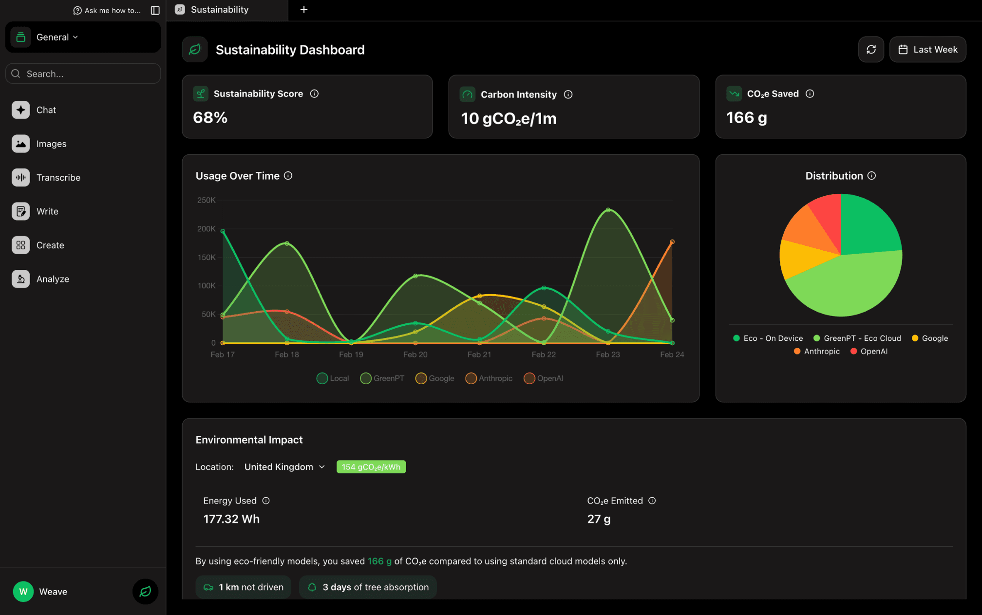982x615 pixels.
Task: Click the Sustainability Score info icon
Action: [x=314, y=93]
